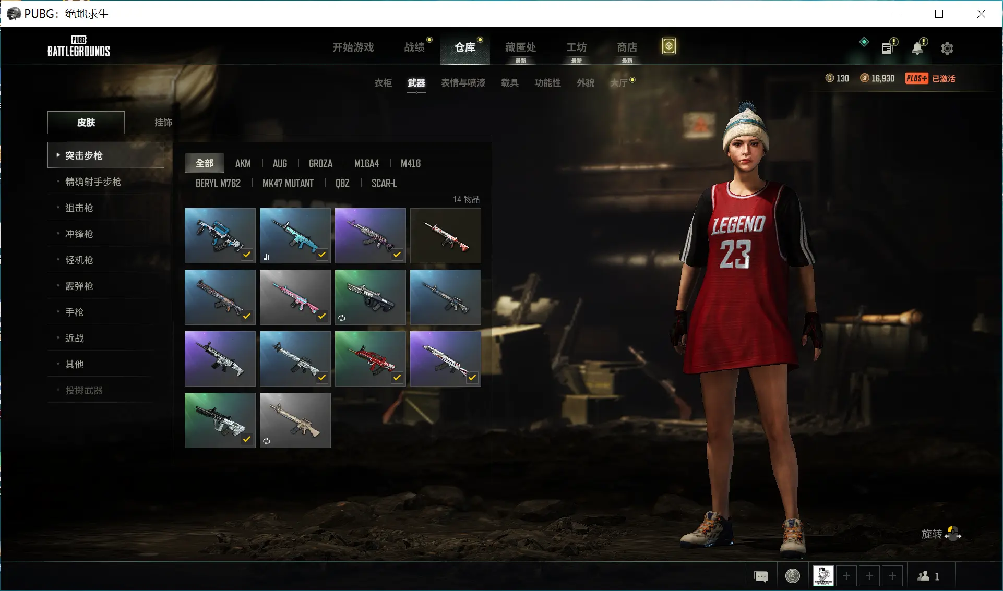Toggle checkmark on white AUG skin
1003x591 pixels.
[247, 439]
